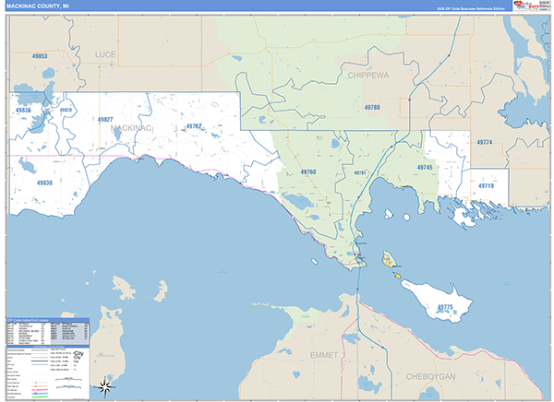Select ZIP code label 49781
554x402 pixels.
click(x=360, y=173)
